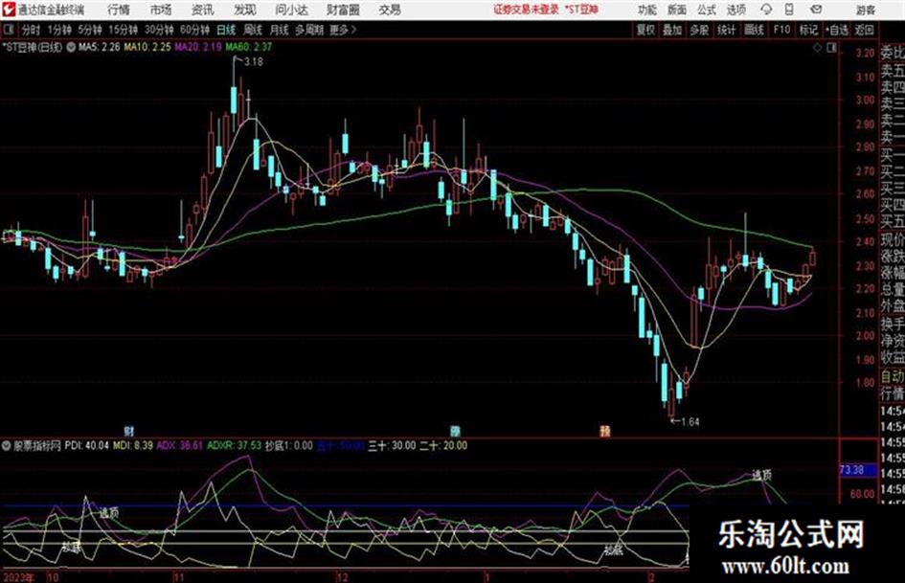Open the envelope messages icon
Screen dimensions: 905x583
tap(816, 10)
